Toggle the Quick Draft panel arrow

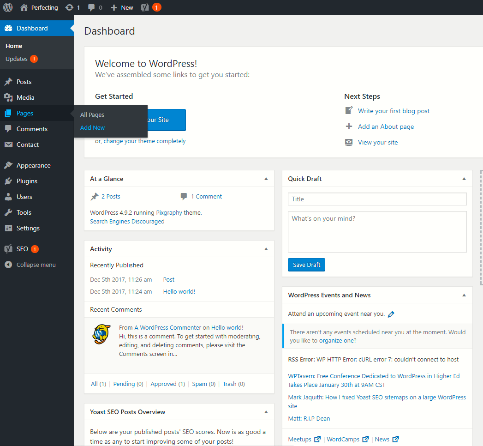[464, 179]
